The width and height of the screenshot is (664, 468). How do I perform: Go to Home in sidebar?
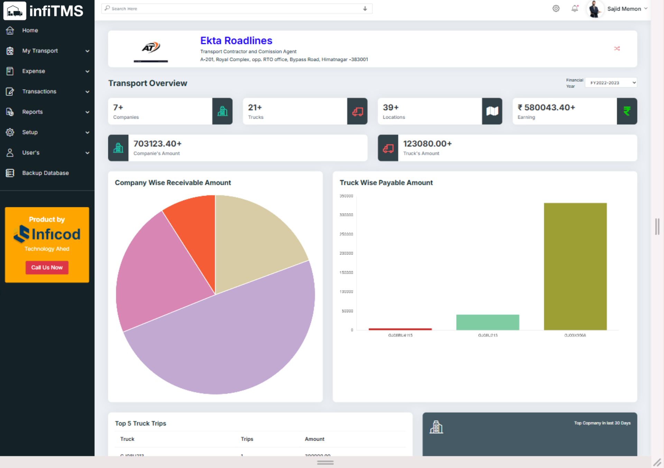coord(30,30)
